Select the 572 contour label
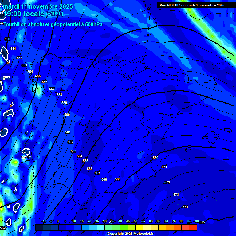Screen dimensions: 236x236 (167, 182)
